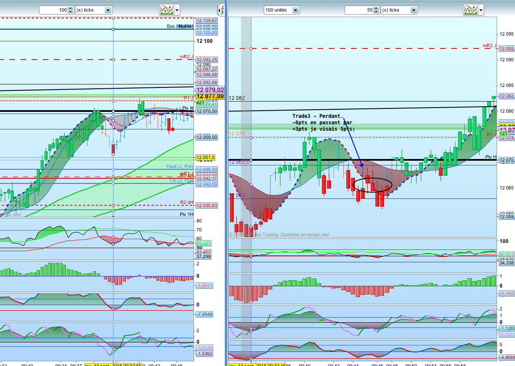Viewport: 515px width, 366px height.
Task: Select the -0,7495 histogram value in right chart
Action: point(507,293)
